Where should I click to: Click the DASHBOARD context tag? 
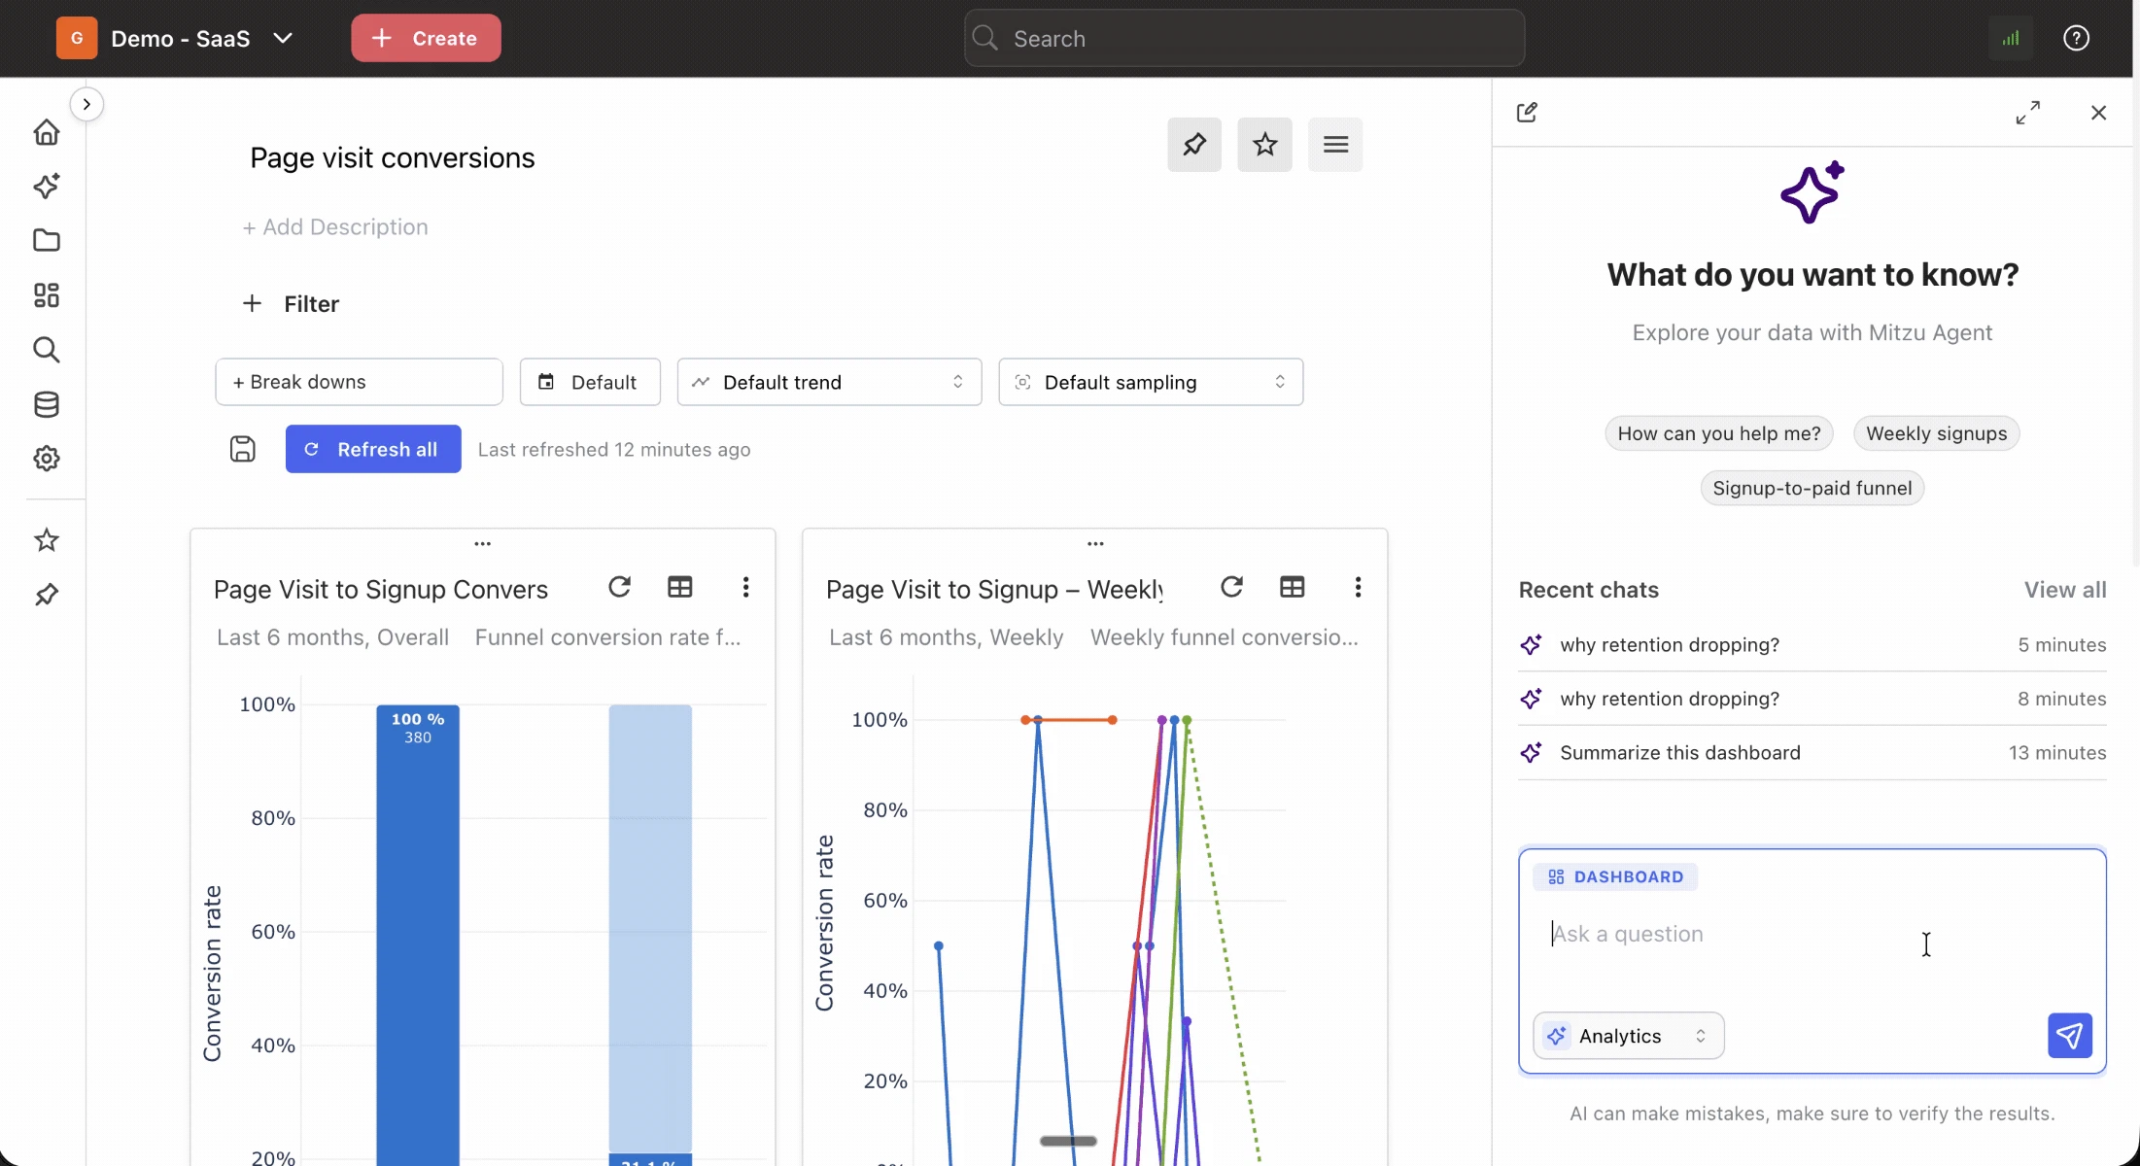tap(1615, 876)
